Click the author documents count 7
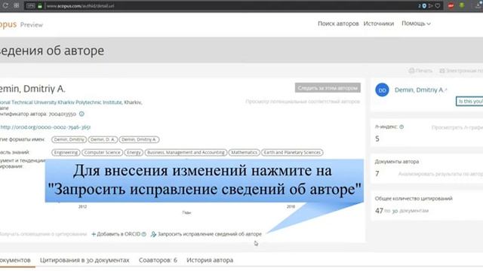Screen dimensions: 483x271 pyautogui.click(x=377, y=174)
